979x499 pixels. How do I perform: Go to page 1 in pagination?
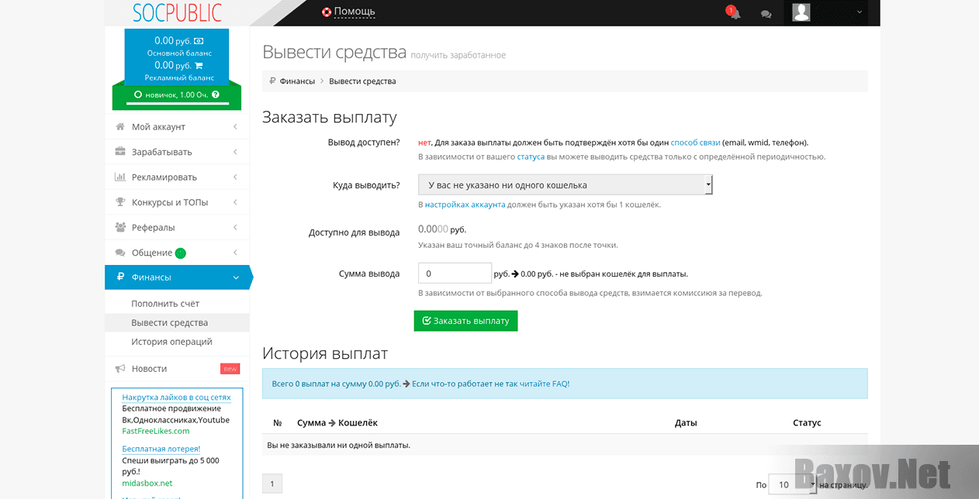272,484
